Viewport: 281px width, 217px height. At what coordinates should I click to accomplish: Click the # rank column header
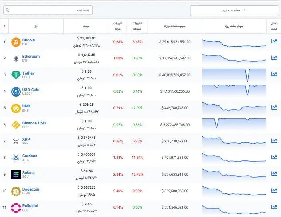[x=4, y=26]
